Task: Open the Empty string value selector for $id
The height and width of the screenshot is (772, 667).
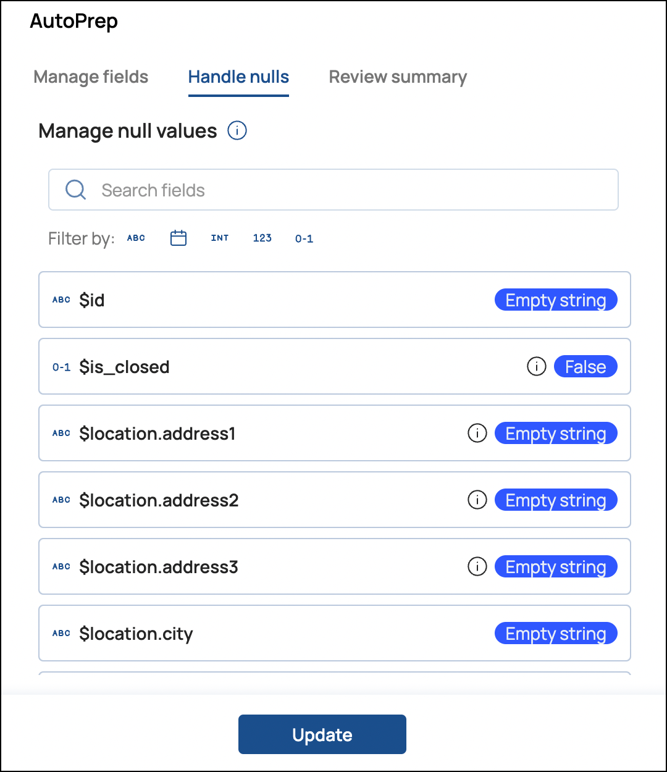Action: (555, 300)
